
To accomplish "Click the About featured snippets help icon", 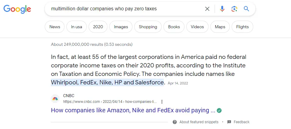I will click(175, 122).
